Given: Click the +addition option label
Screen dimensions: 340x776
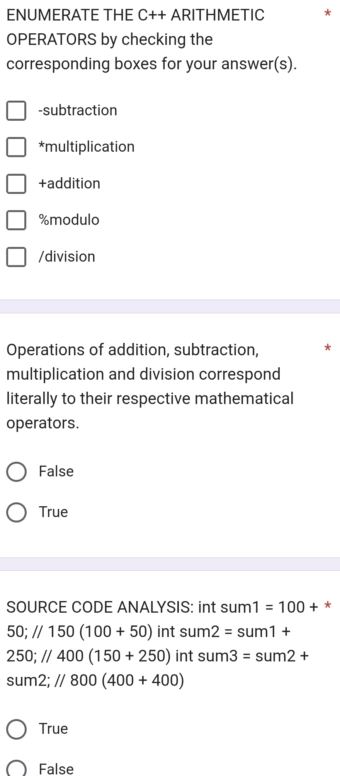Looking at the screenshot, I should point(70,183).
